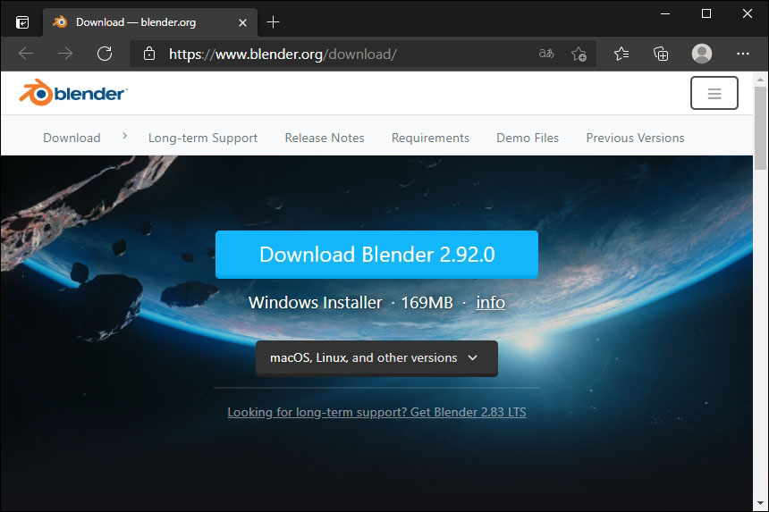Open the Blender 2.83 LTS link
The width and height of the screenshot is (769, 512).
click(376, 412)
